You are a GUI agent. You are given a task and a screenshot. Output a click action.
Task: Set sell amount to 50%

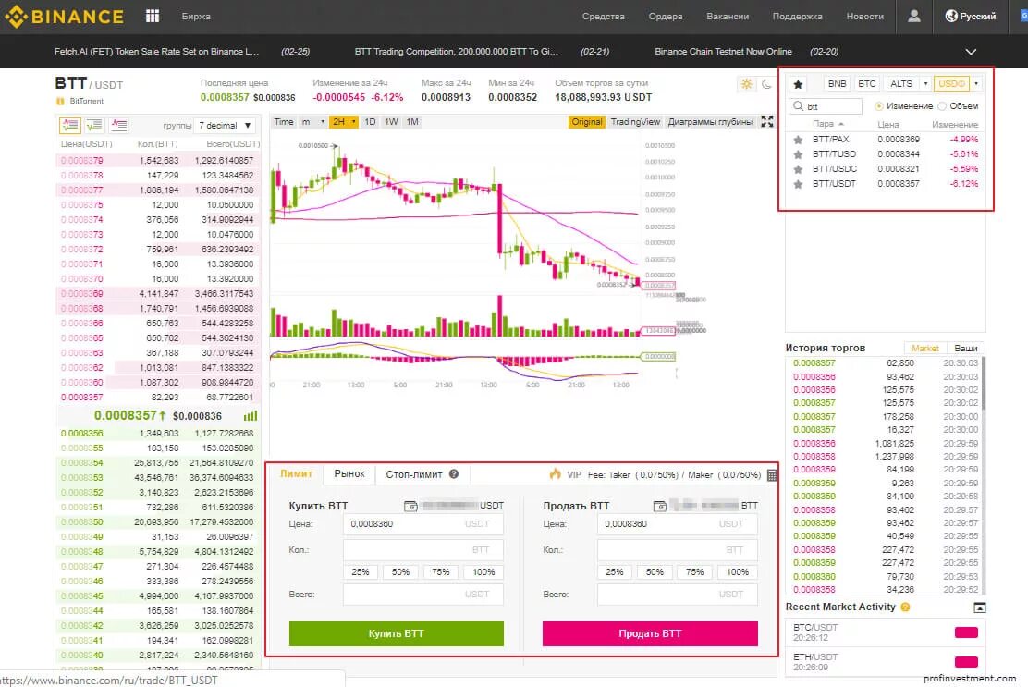click(655, 572)
